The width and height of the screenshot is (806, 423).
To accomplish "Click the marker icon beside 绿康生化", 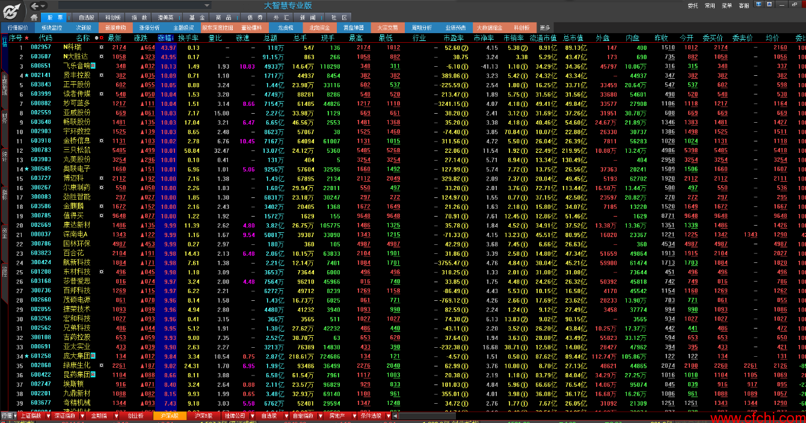I will pyautogui.click(x=101, y=365).
